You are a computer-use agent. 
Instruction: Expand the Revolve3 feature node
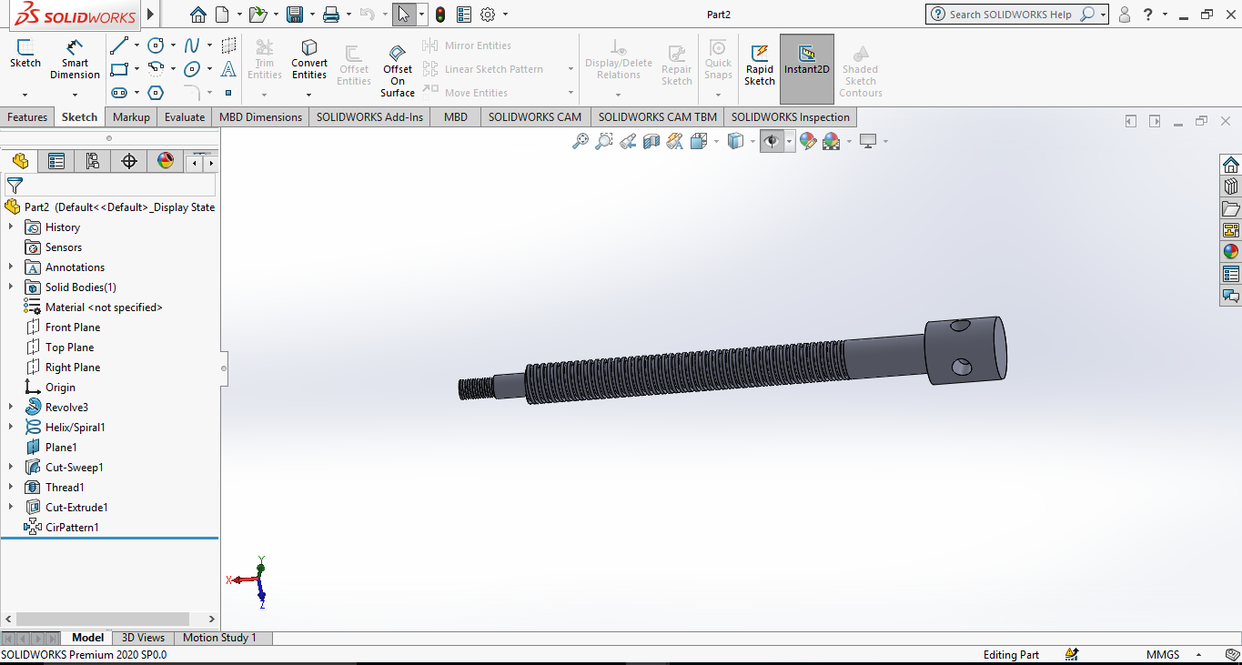[11, 408]
